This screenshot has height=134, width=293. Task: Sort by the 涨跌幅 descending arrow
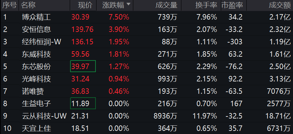click(128, 4)
